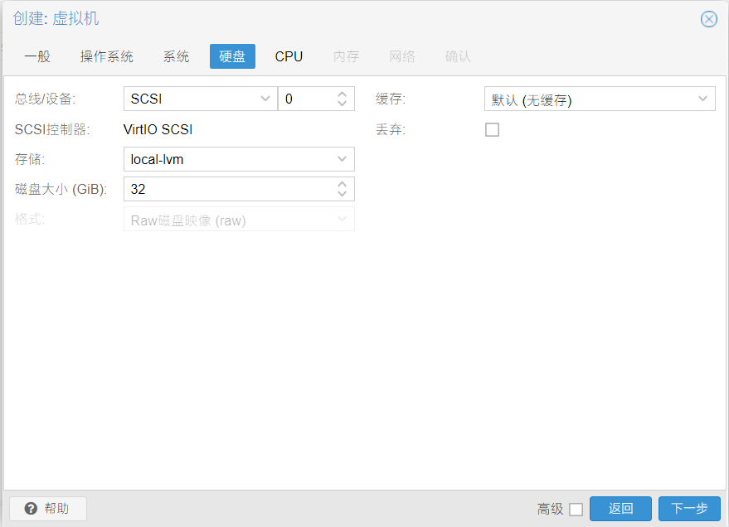
Task: Click the device number input field
Action: [305, 99]
